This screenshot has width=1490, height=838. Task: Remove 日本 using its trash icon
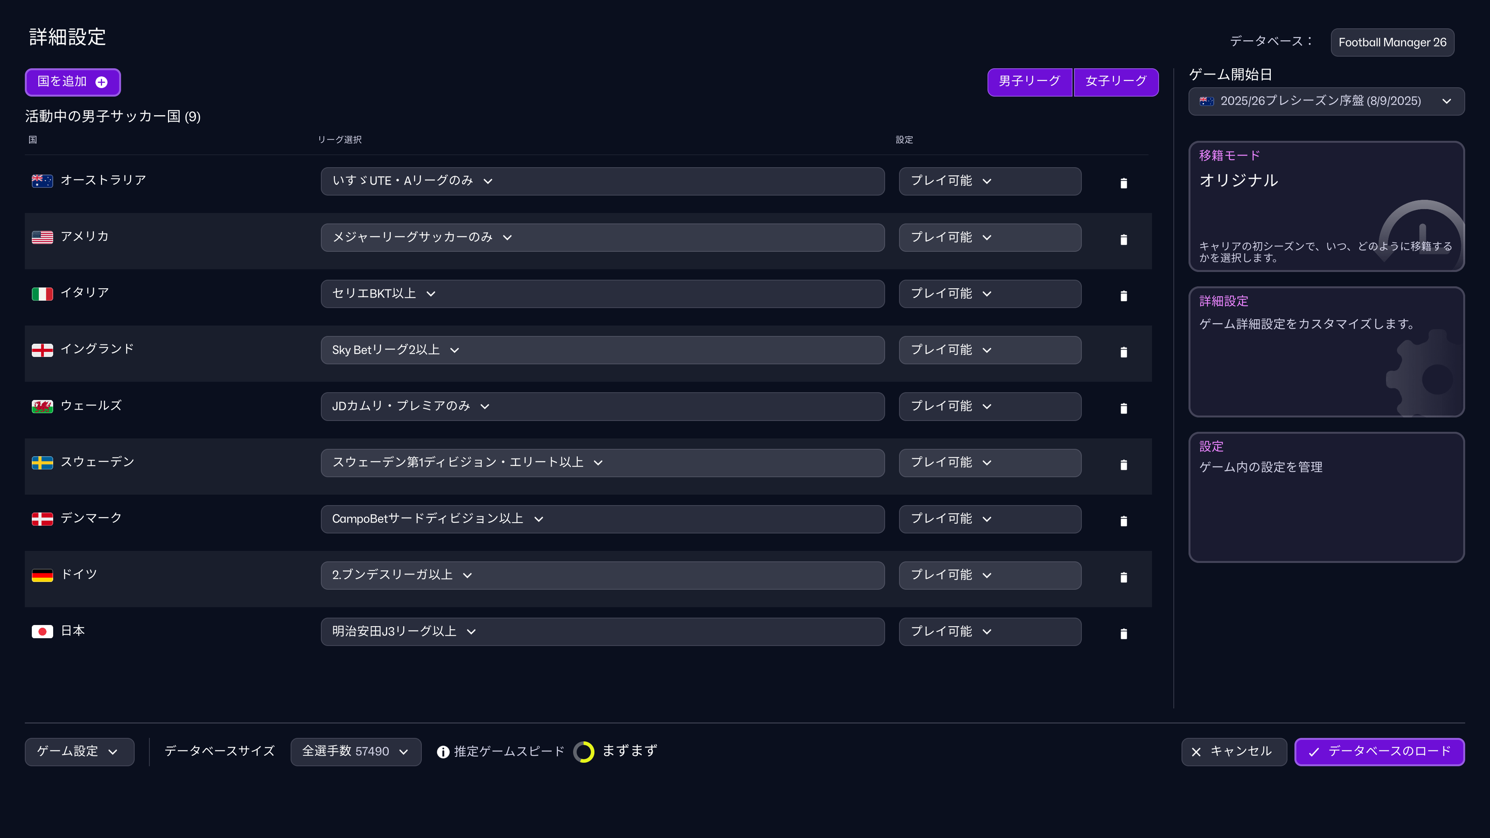[1124, 633]
